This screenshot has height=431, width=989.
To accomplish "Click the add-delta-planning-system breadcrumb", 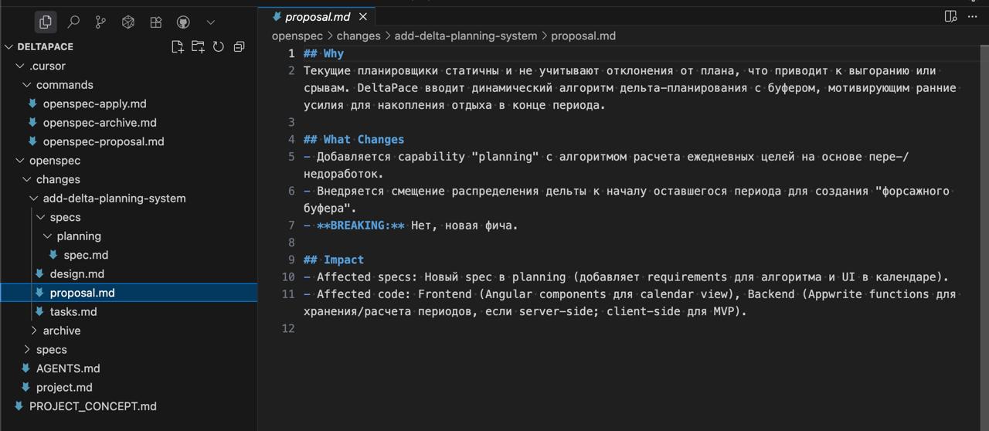I will point(466,36).
